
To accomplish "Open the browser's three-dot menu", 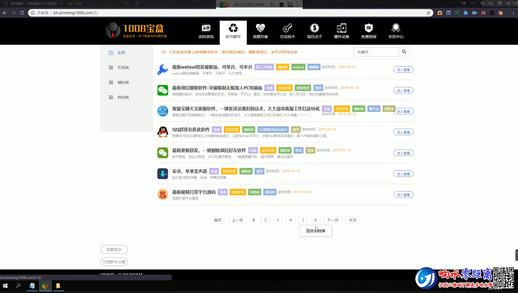I will (513, 13).
